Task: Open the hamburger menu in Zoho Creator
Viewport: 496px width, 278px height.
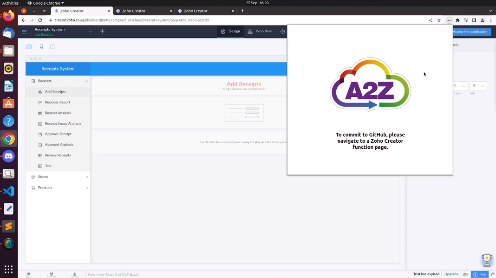Action: (24, 32)
